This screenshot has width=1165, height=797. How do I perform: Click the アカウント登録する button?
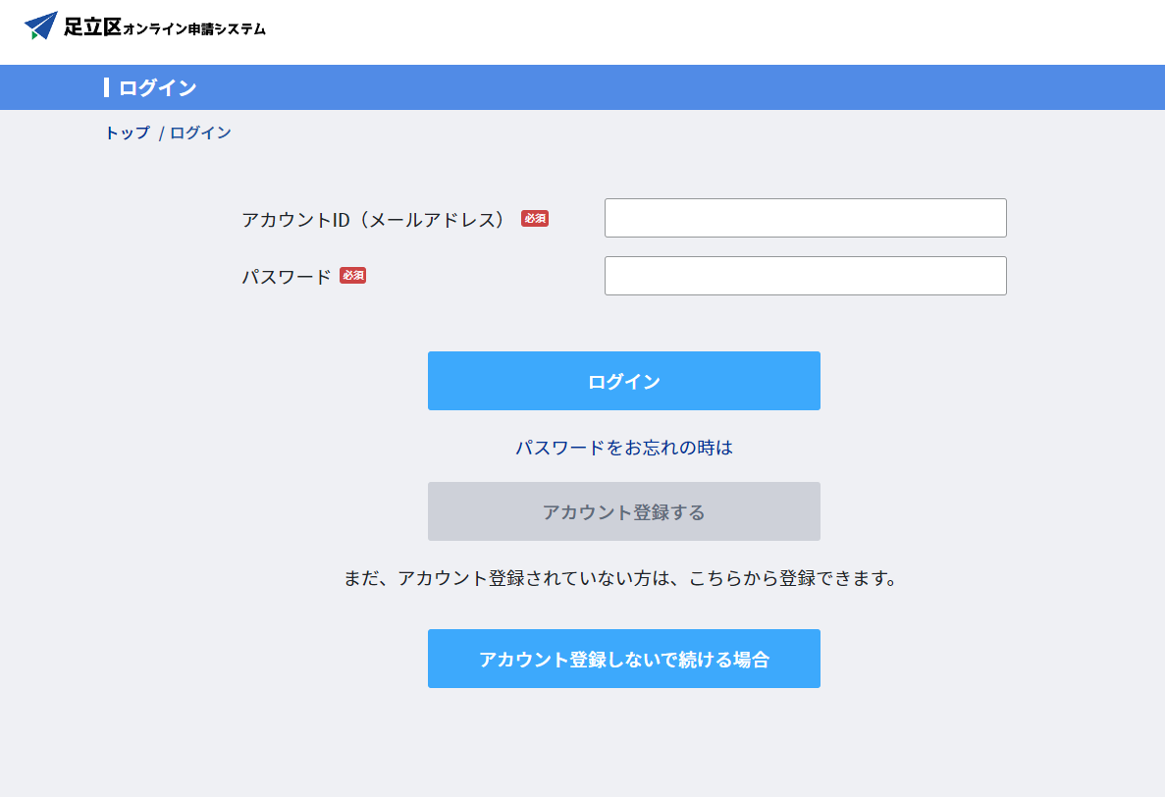coord(624,511)
